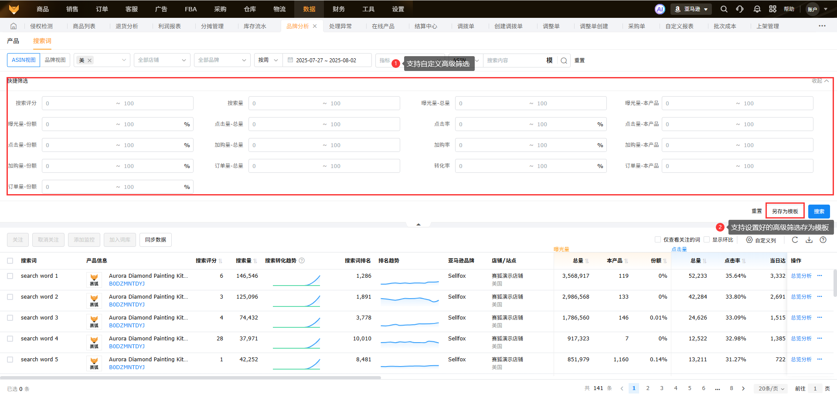
Task: Expand the 全部店铺 dropdown
Action: point(162,60)
